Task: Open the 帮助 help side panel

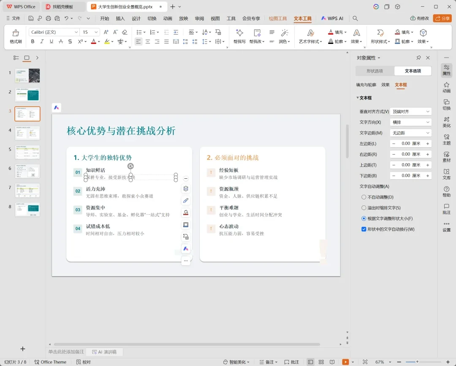Action: point(446,192)
